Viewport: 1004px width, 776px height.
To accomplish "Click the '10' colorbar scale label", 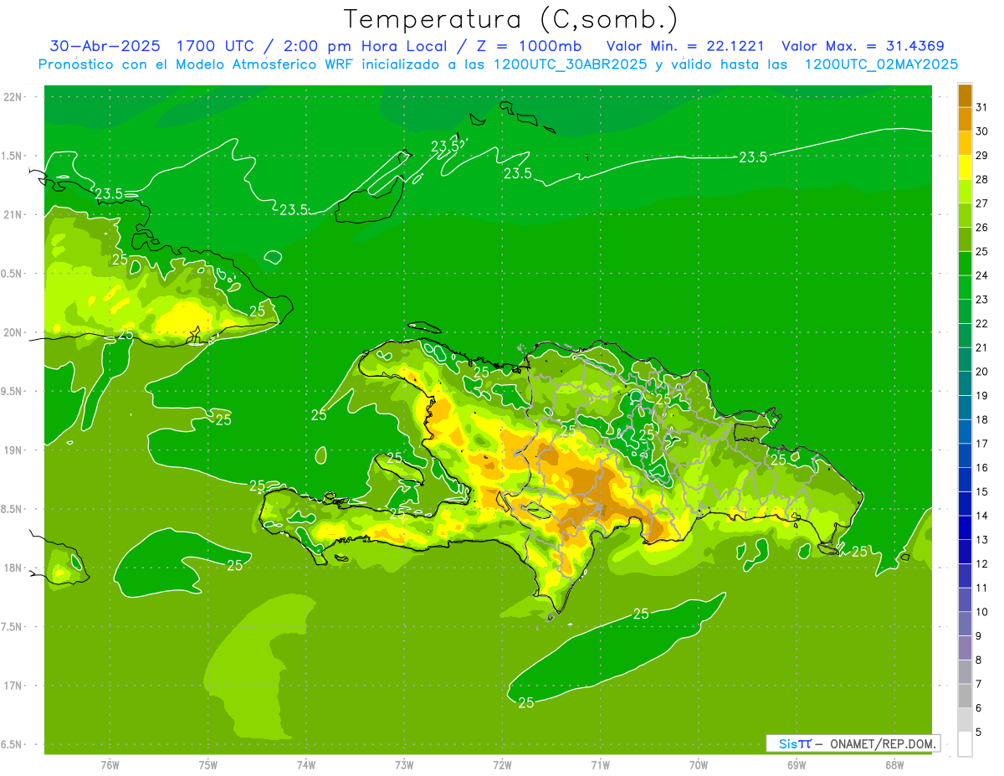I will [982, 612].
